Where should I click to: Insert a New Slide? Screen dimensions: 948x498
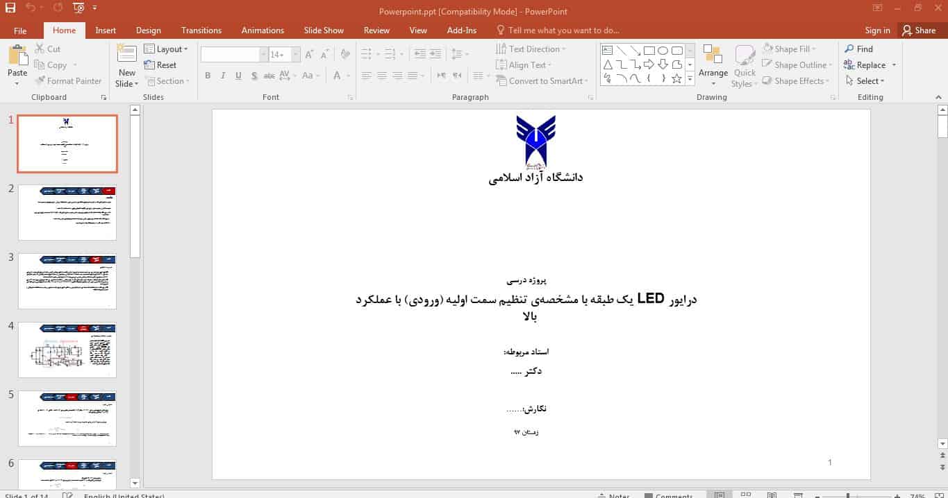click(127, 66)
